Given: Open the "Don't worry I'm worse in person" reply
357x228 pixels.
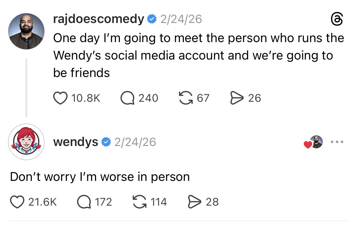Looking at the screenshot, I should 100,177.
